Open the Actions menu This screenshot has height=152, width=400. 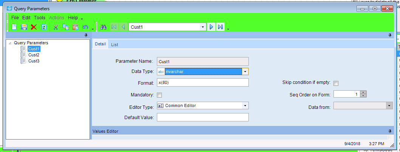(57, 18)
